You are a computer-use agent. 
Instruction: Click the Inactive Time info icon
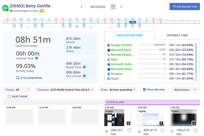click(x=37, y=58)
